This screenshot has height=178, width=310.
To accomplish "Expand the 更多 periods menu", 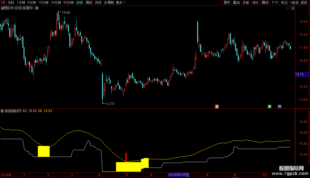I will pyautogui.click(x=120, y=2).
